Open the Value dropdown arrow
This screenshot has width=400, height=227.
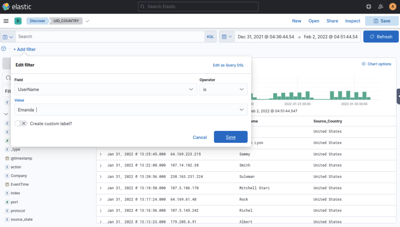[241, 110]
